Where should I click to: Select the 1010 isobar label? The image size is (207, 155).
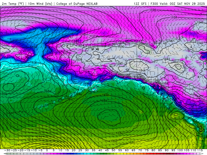(18, 145)
